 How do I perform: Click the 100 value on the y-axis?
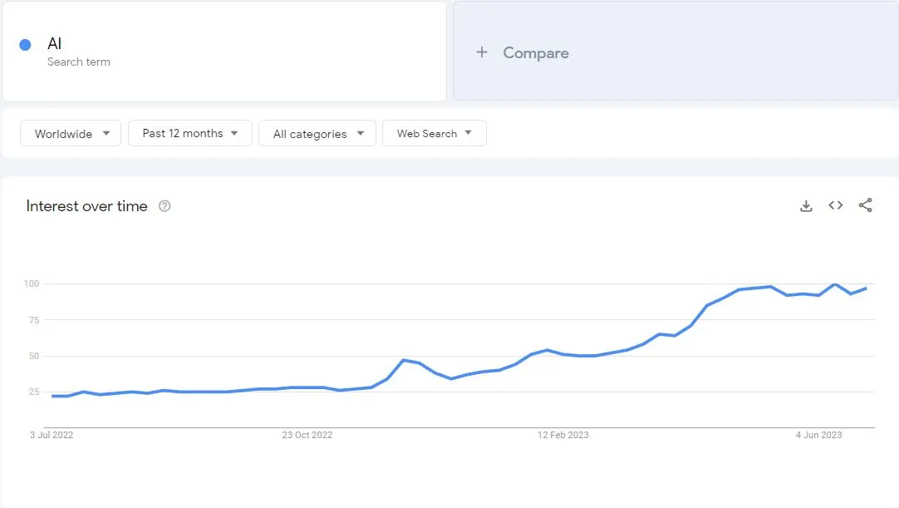pyautogui.click(x=32, y=284)
